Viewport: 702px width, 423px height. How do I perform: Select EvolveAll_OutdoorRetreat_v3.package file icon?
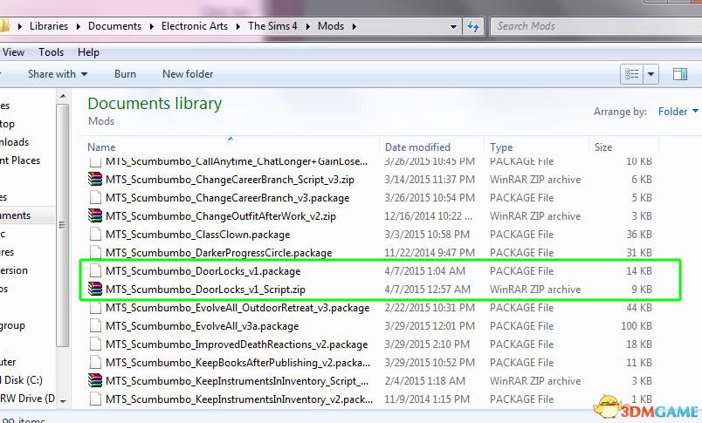(x=95, y=308)
